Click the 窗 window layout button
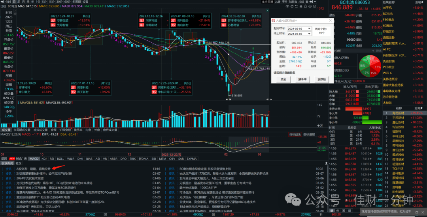The height and width of the screenshot is (217, 427). 307,2
